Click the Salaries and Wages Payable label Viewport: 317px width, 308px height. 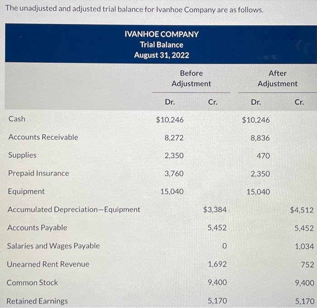point(53,246)
